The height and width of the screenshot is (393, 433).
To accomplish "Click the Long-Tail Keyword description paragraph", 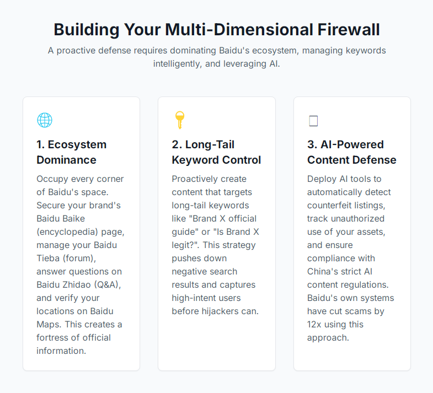I will coord(215,245).
